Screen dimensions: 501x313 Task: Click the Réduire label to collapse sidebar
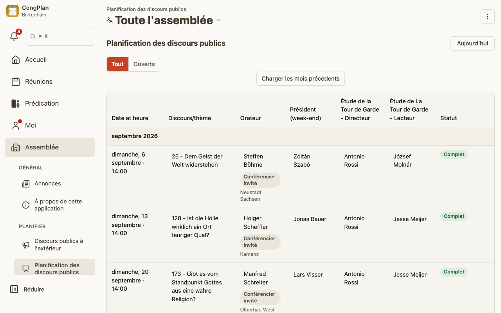tap(34, 290)
